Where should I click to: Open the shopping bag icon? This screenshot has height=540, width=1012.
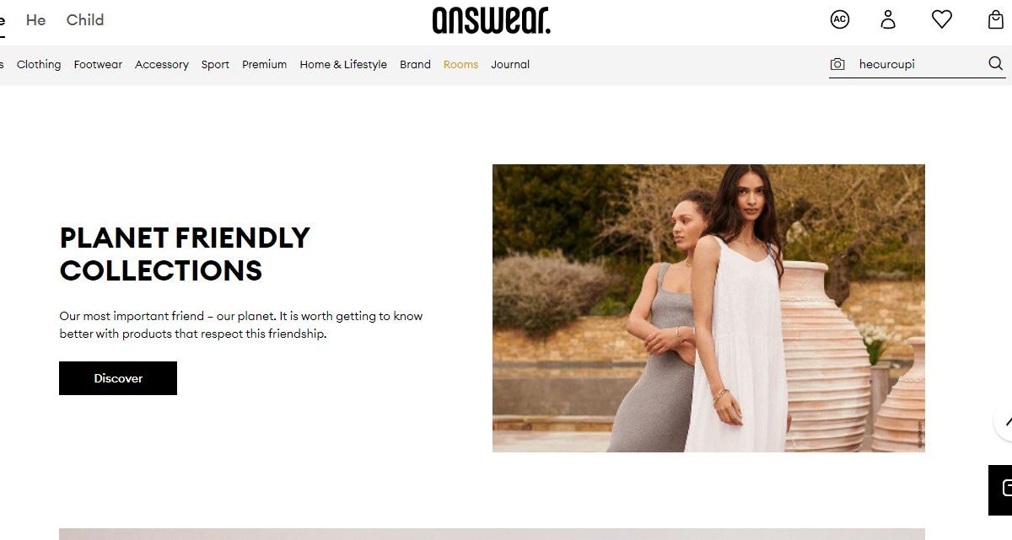coord(996,19)
